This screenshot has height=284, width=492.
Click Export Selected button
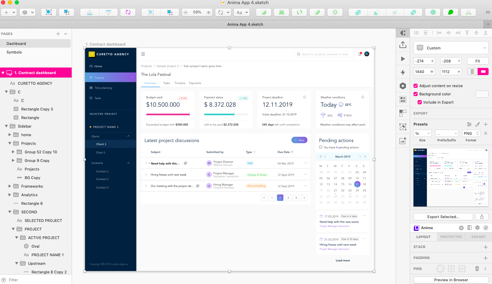pos(443,217)
